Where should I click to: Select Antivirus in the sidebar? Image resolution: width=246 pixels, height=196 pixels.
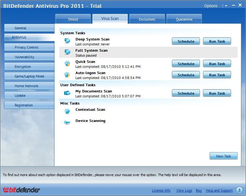pyautogui.click(x=29, y=37)
